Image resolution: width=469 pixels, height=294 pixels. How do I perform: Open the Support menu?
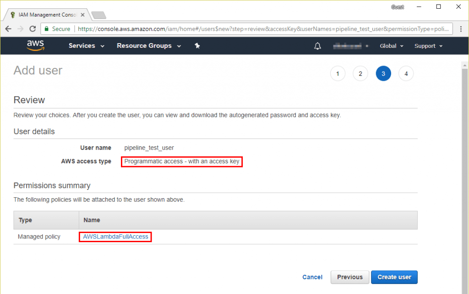pyautogui.click(x=428, y=46)
